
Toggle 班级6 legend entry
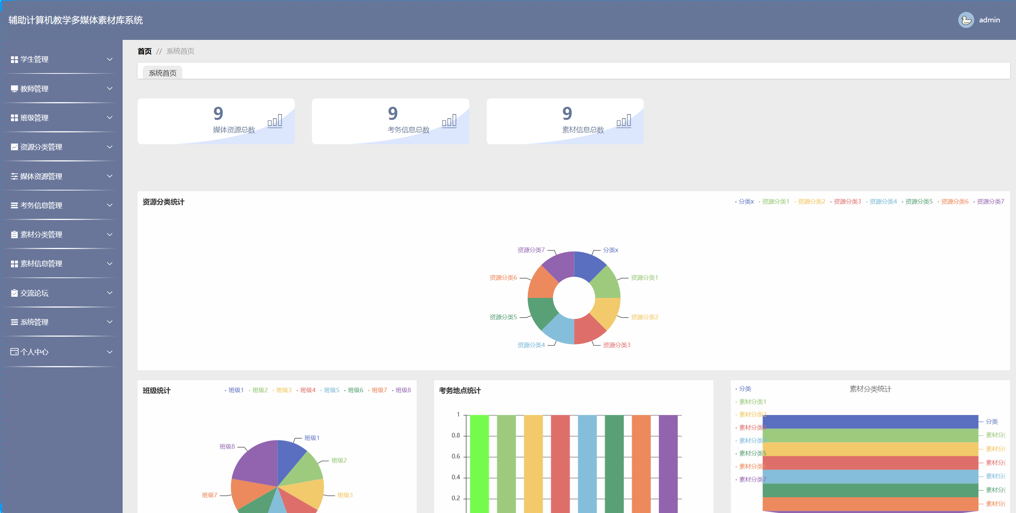354,390
